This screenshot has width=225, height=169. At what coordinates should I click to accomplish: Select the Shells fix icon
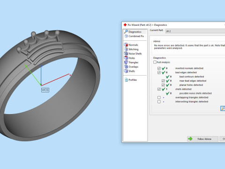(126, 71)
